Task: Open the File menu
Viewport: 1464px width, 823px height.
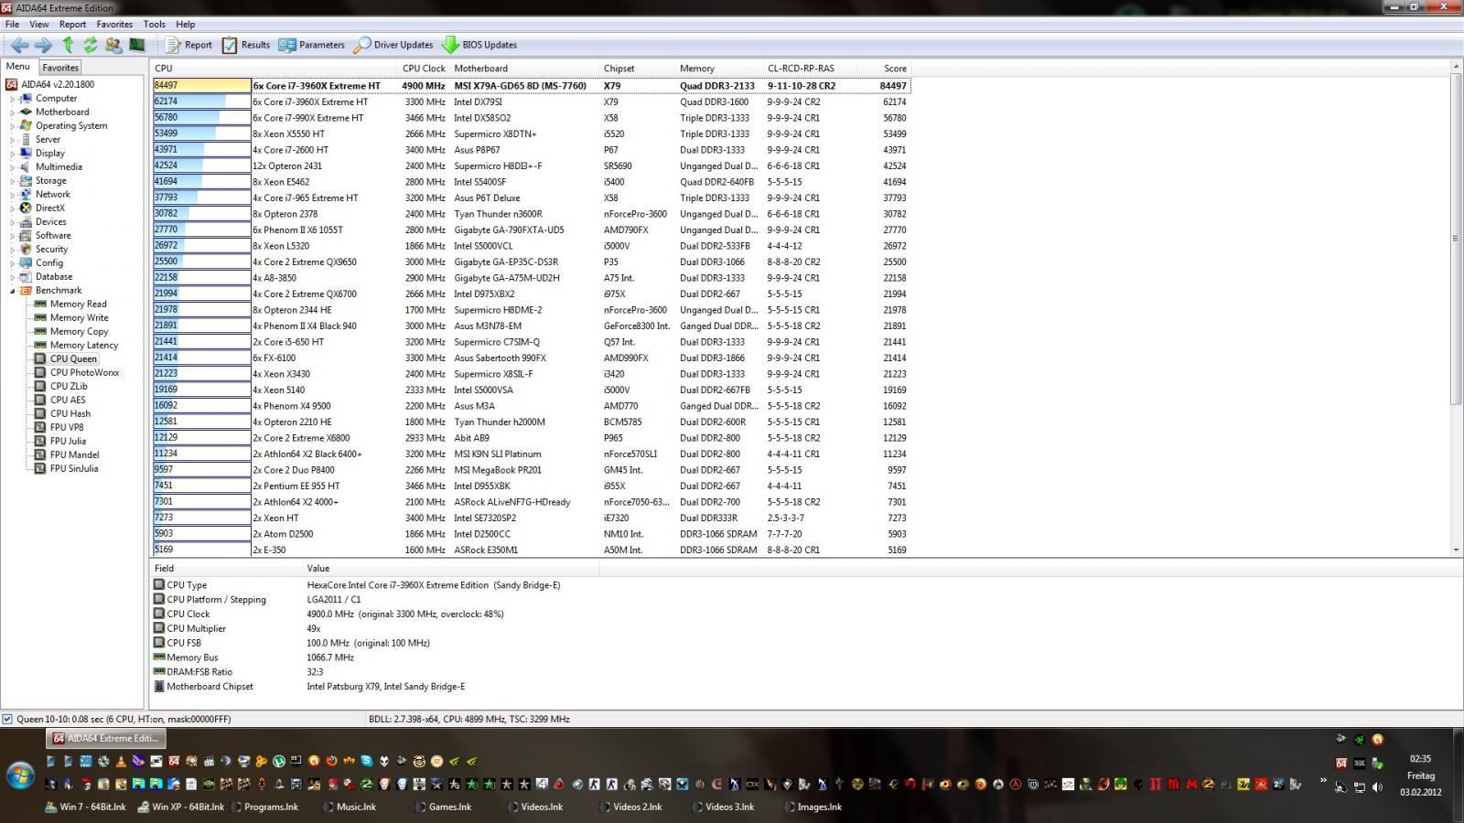Action: pos(12,24)
